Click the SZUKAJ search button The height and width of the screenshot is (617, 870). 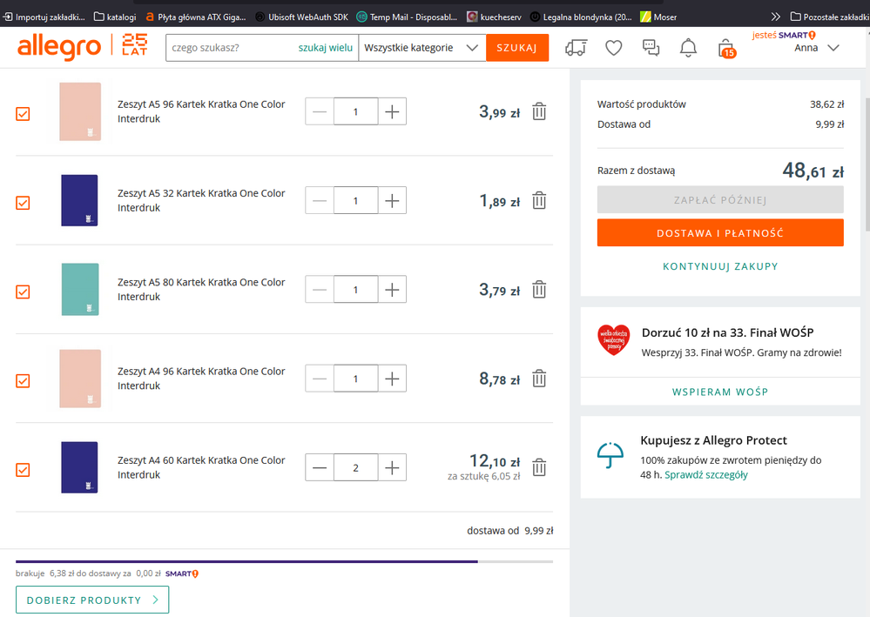[517, 48]
